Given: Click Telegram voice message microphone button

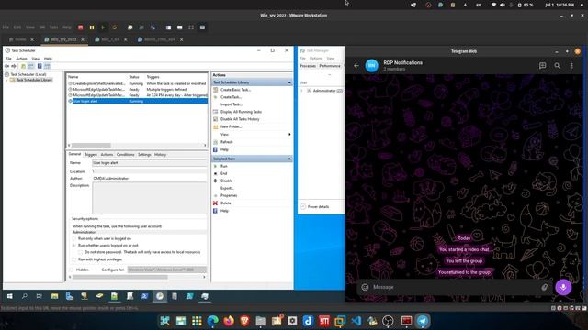Looking at the screenshot, I should (563, 287).
